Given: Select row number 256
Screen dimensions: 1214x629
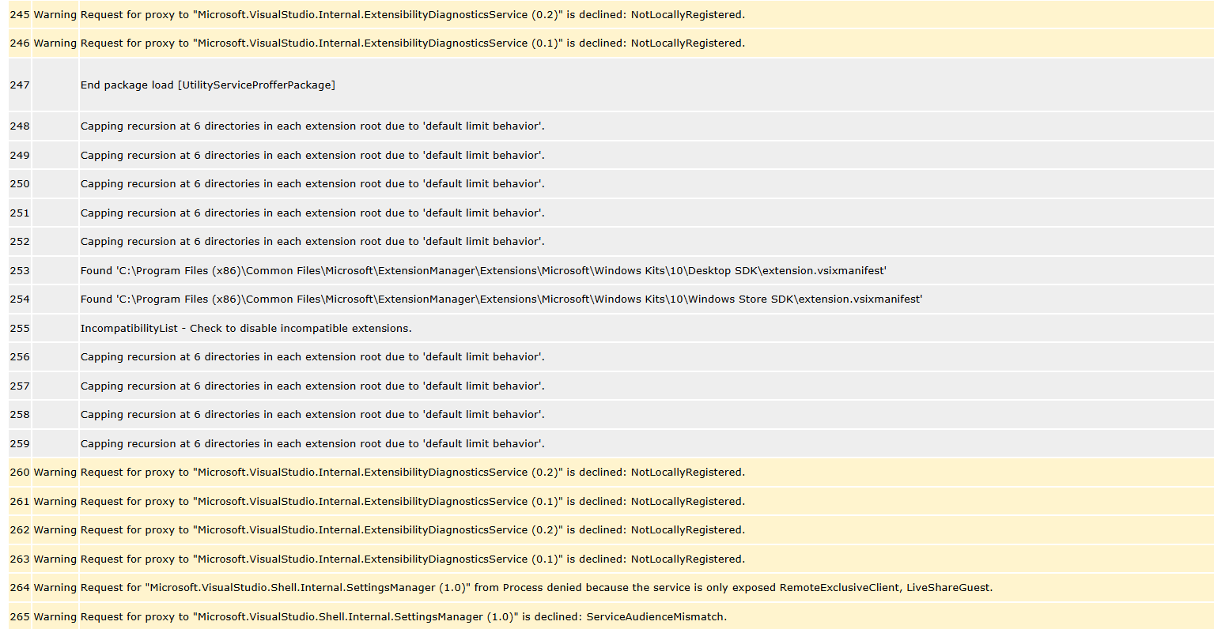Looking at the screenshot, I should (20, 357).
